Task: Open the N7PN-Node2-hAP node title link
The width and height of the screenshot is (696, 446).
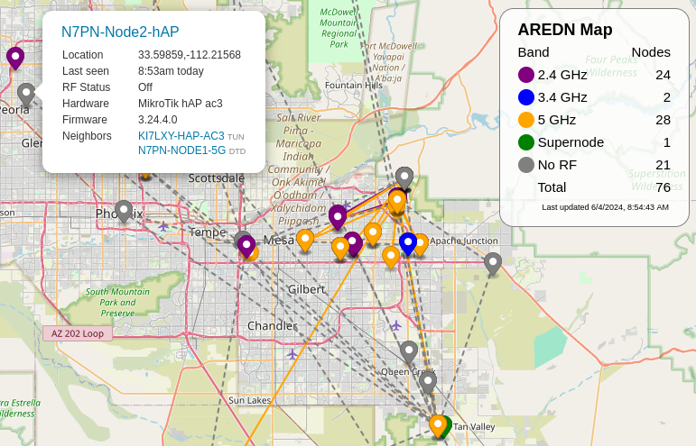Action: point(120,32)
